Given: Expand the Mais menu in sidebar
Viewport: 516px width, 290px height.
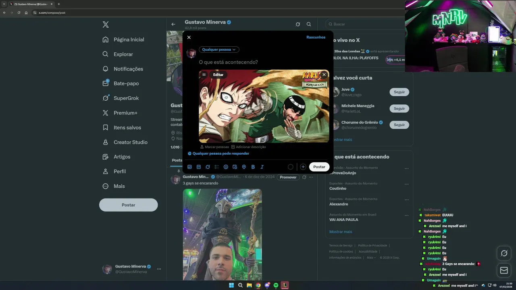Looking at the screenshot, I should pyautogui.click(x=114, y=186).
